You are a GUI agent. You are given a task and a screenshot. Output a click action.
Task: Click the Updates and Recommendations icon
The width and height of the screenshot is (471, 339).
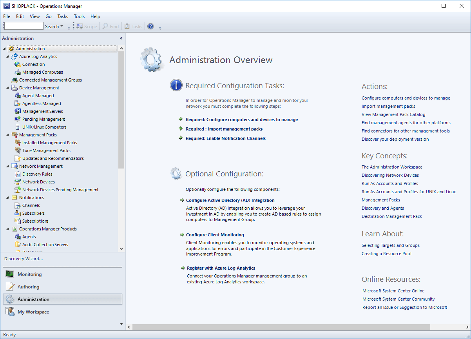[x=17, y=158]
